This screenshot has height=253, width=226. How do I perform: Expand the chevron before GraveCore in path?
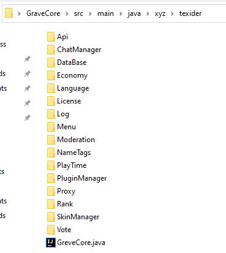pyautogui.click(x=19, y=14)
